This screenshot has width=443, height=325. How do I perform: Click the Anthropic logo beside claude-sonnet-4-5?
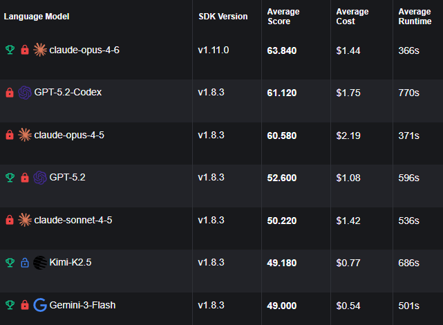point(25,220)
